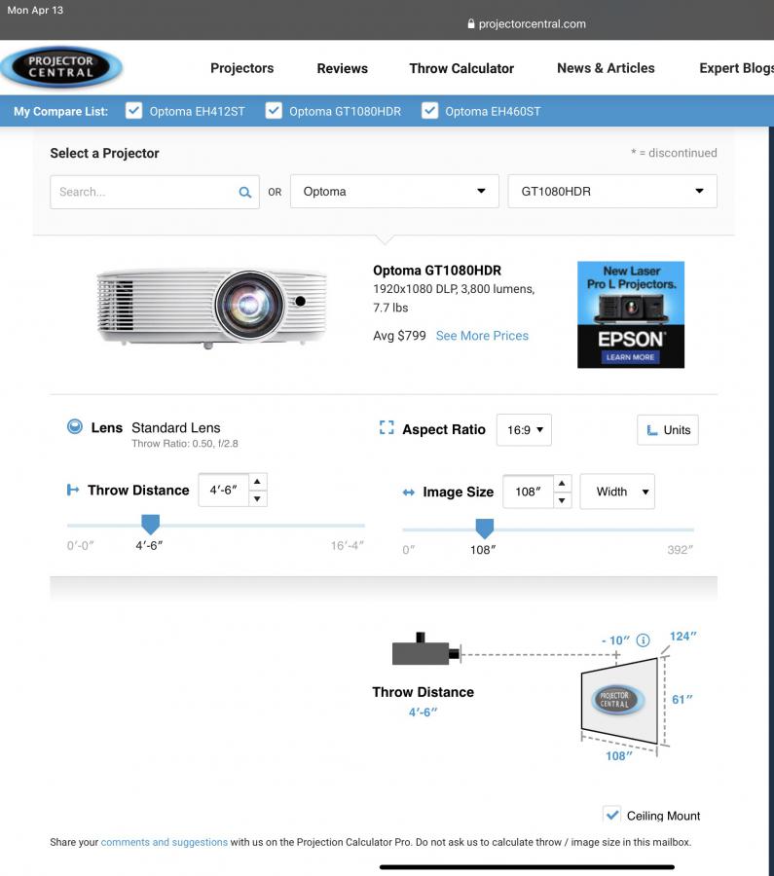Click the projectorcentral.com address bar

pyautogui.click(x=527, y=24)
